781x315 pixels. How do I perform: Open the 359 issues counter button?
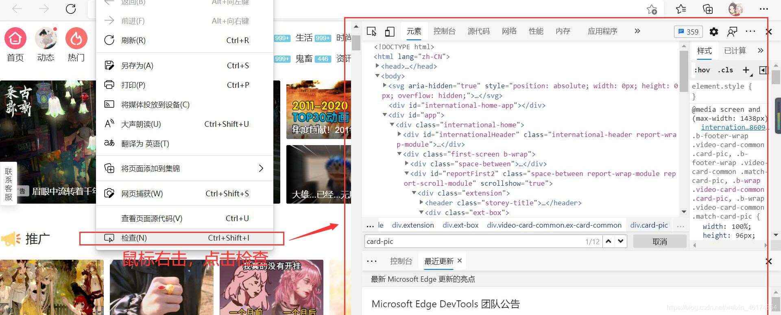(688, 32)
